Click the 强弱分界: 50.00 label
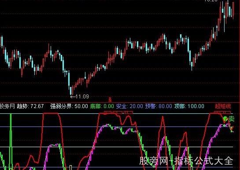The width and height of the screenshot is (240, 170). pyautogui.click(x=69, y=106)
